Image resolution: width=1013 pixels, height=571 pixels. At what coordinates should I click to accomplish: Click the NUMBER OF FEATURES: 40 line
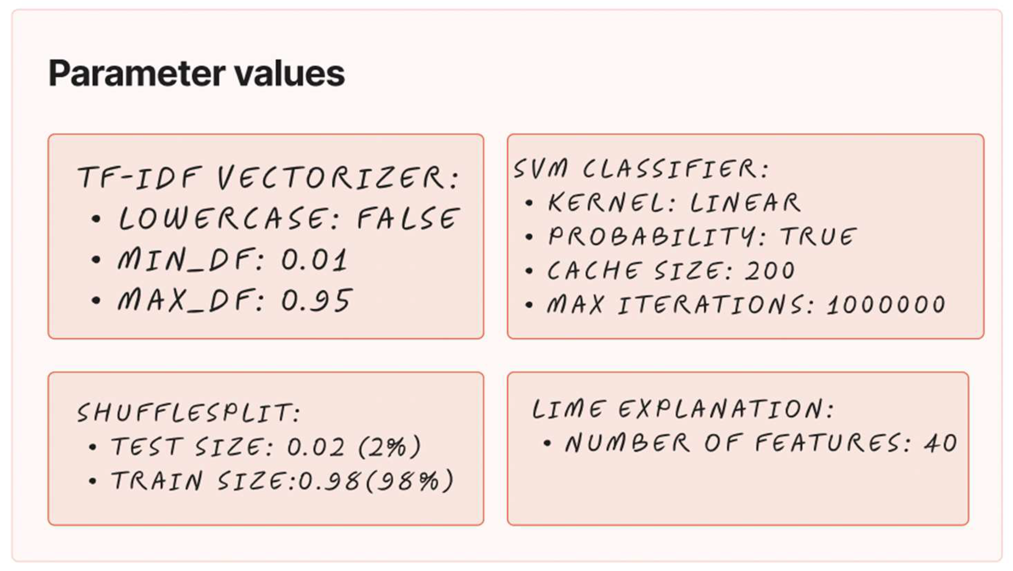tap(760, 443)
